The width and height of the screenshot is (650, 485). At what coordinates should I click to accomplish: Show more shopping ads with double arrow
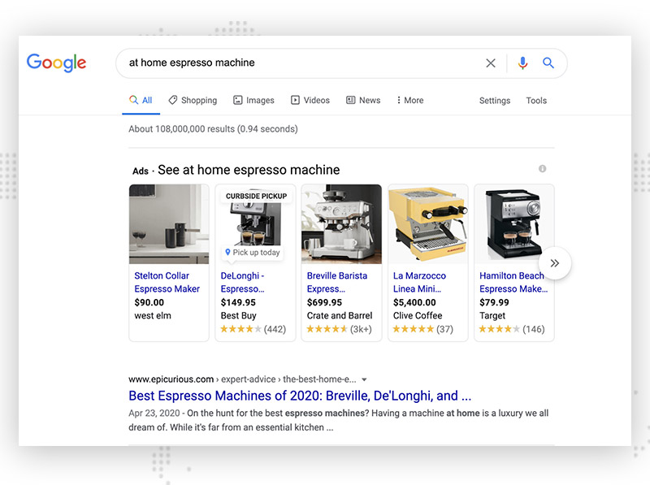(x=555, y=263)
